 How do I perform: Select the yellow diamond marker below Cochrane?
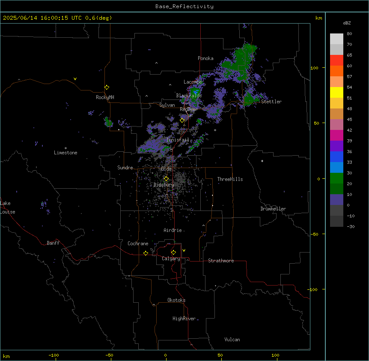point(146,253)
